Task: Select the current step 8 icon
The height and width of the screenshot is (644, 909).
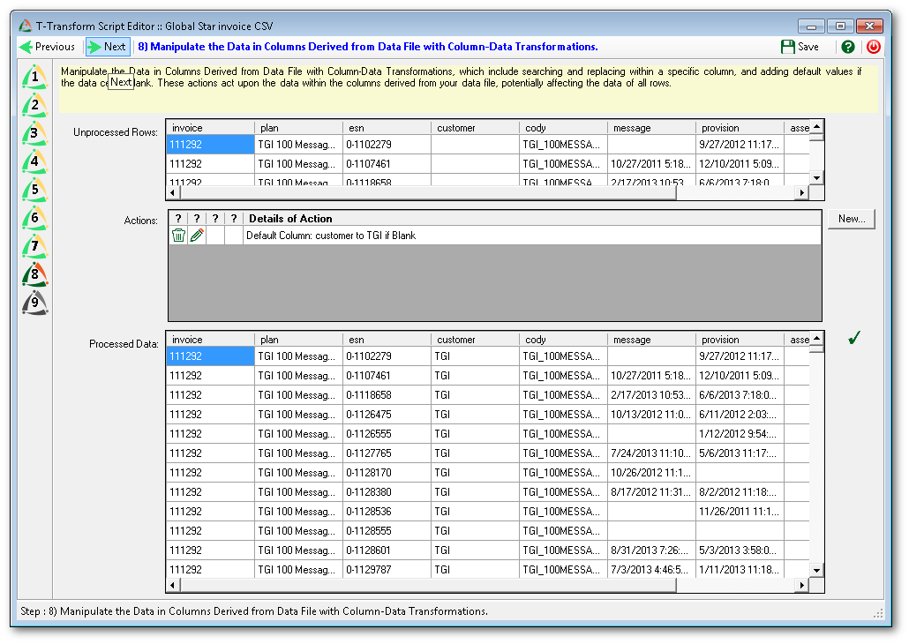Action: point(34,274)
